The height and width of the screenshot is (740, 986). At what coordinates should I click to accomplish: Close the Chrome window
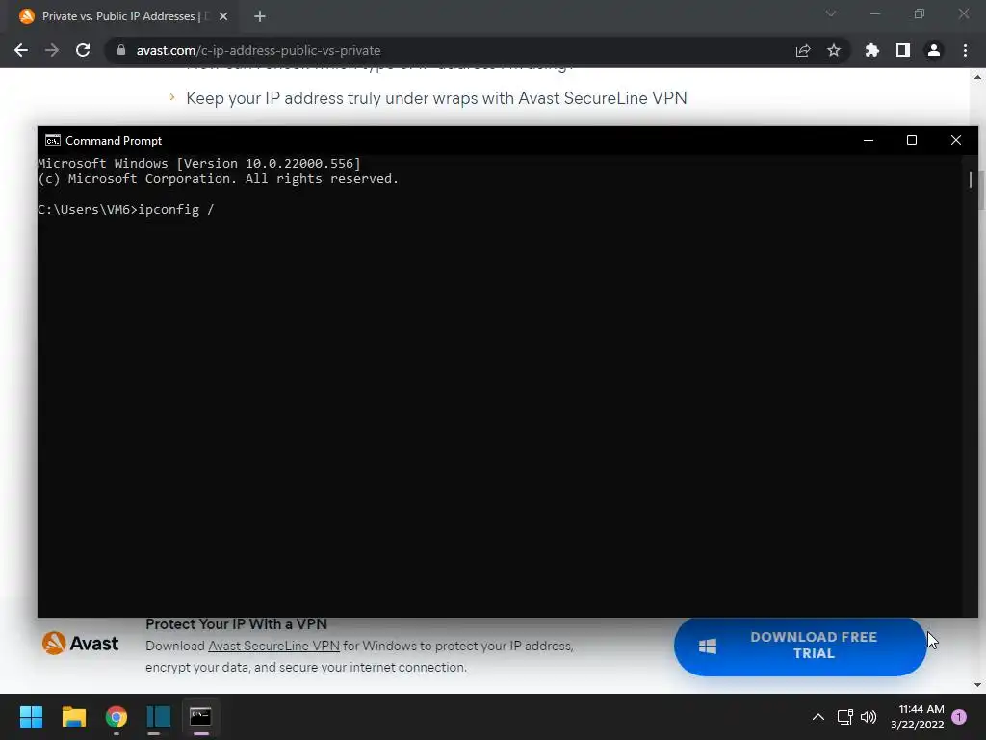(x=964, y=13)
